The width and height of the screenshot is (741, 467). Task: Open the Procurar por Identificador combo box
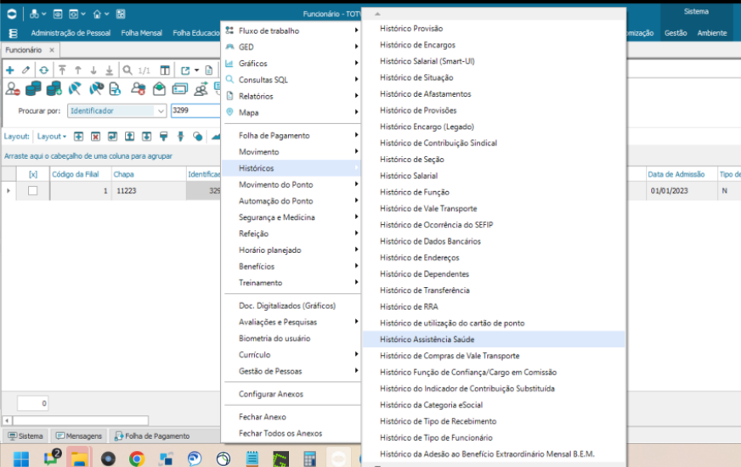tap(116, 110)
